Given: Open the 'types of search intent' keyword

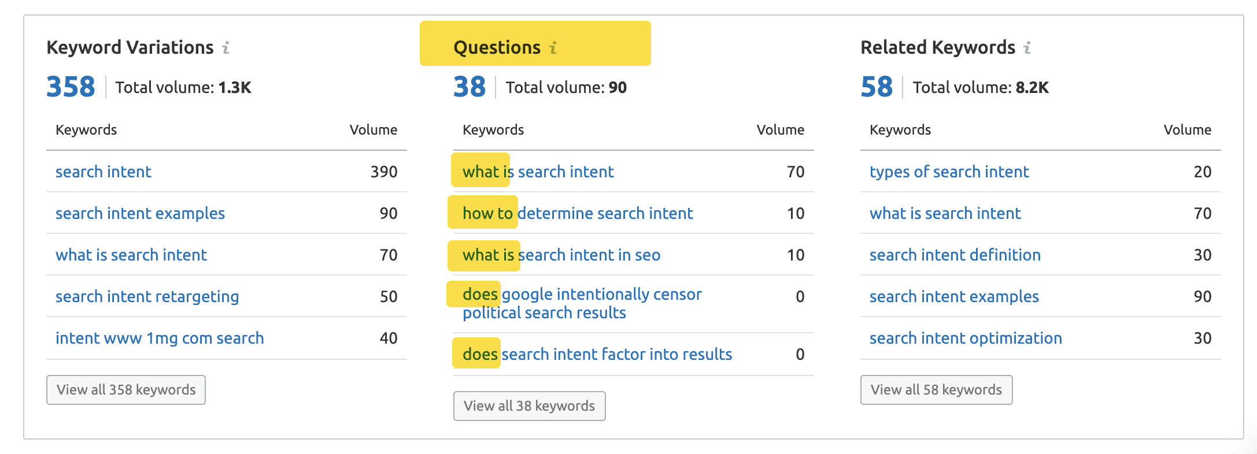Looking at the screenshot, I should pos(949,172).
